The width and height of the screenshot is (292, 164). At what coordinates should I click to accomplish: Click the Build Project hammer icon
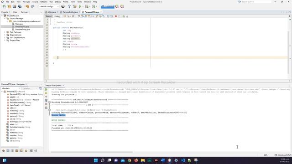[69, 6]
